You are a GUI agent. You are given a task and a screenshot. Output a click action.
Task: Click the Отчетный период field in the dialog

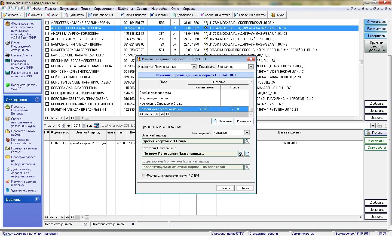coord(193,141)
